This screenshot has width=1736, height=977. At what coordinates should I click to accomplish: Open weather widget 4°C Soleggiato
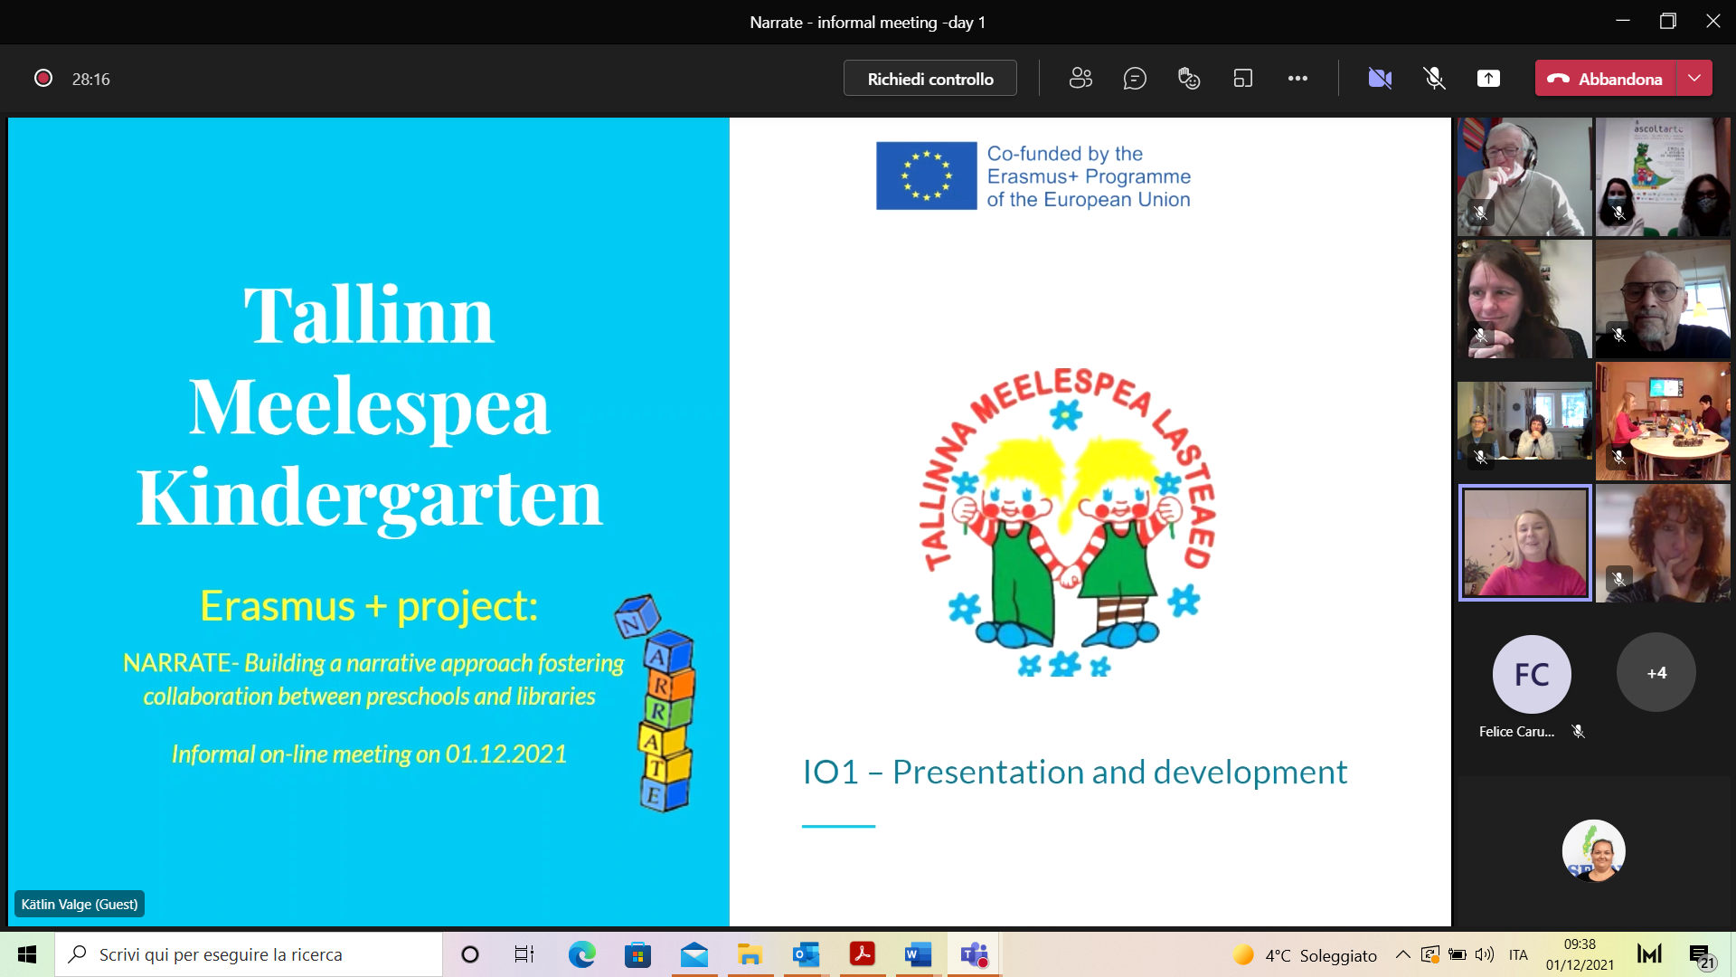pyautogui.click(x=1305, y=955)
